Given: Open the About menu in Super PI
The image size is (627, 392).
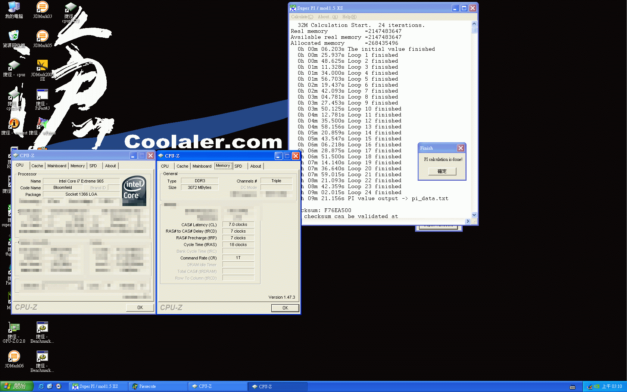Looking at the screenshot, I should (x=327, y=17).
